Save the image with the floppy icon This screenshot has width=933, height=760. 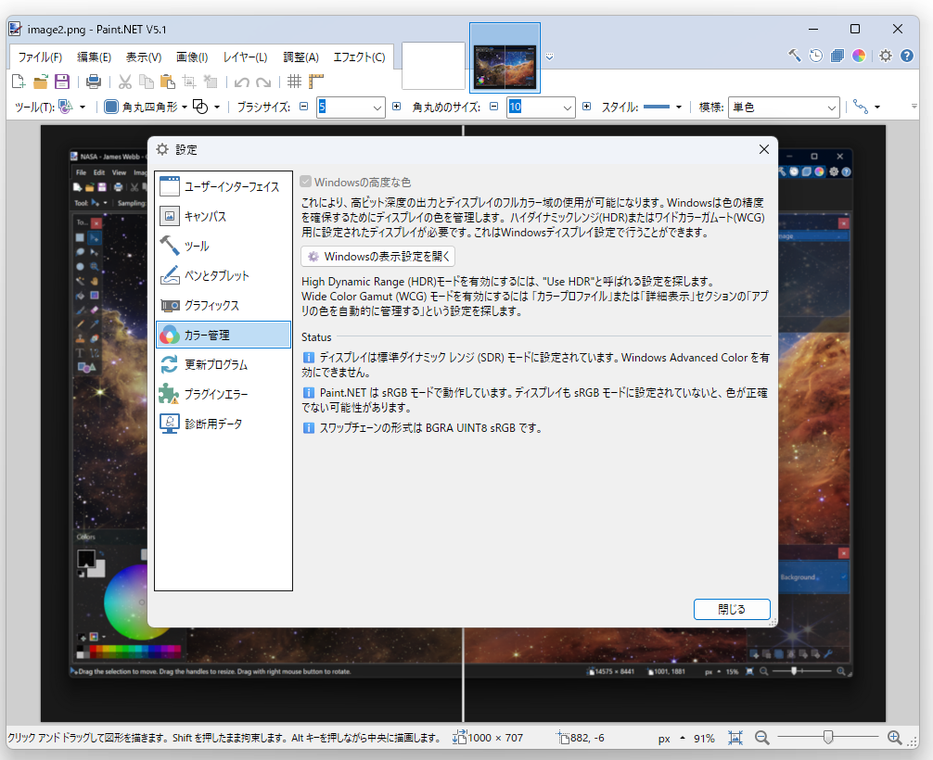(62, 82)
